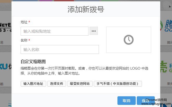Image resolution: width=172 pixels, height=107 pixels.
Task: Focus the 输入名称 name field
Action: pos(60,49)
